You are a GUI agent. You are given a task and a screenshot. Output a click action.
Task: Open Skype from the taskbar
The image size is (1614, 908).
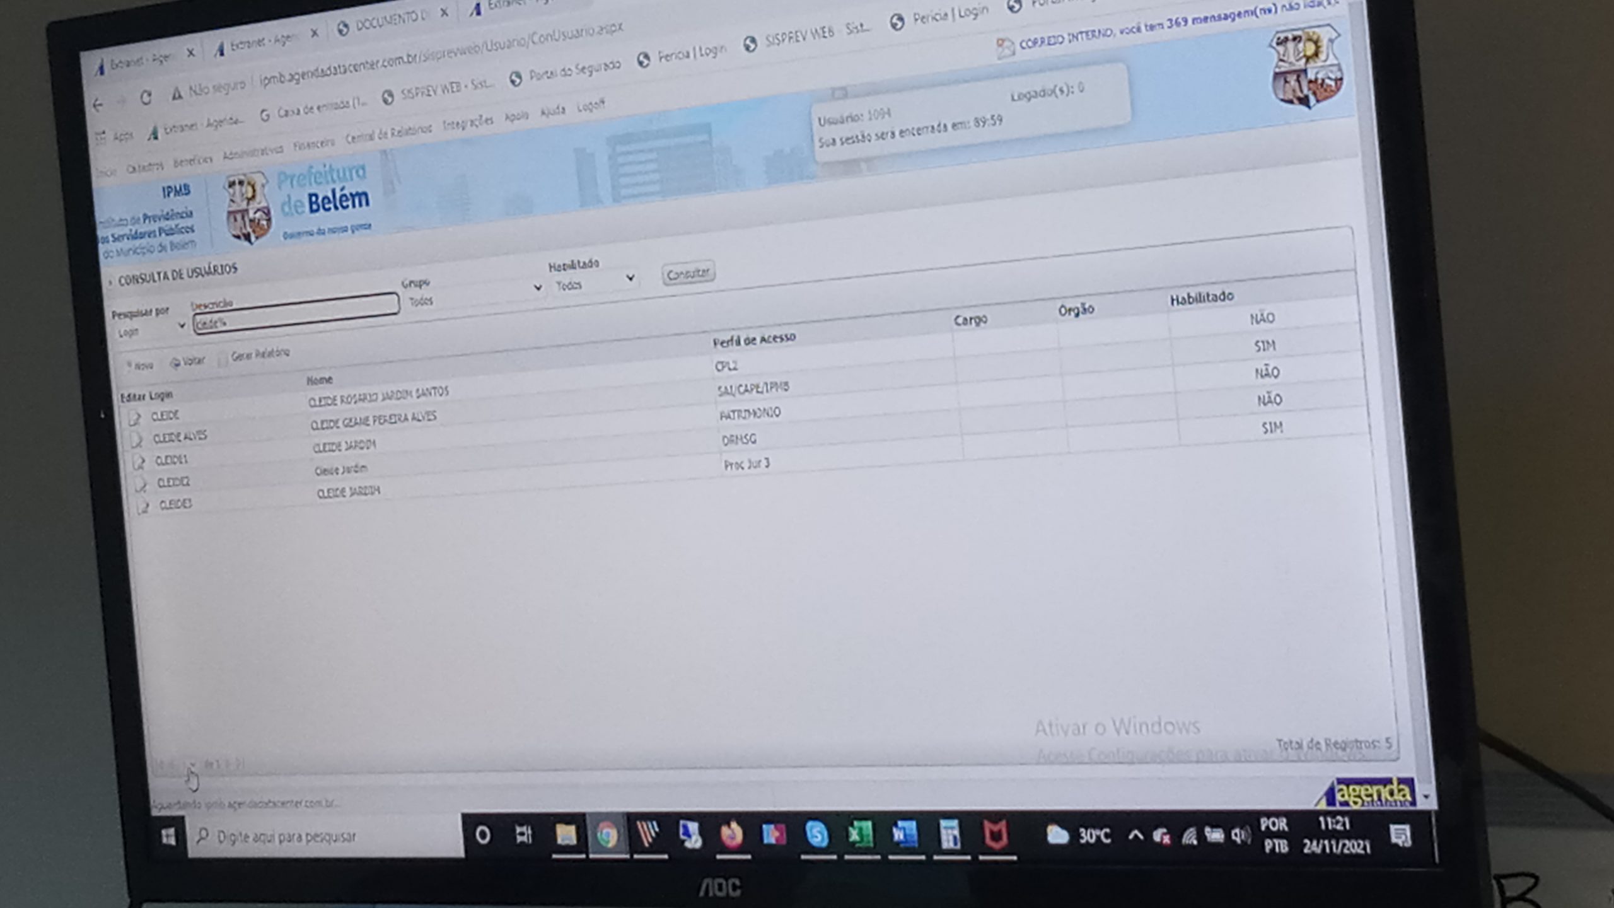(817, 835)
